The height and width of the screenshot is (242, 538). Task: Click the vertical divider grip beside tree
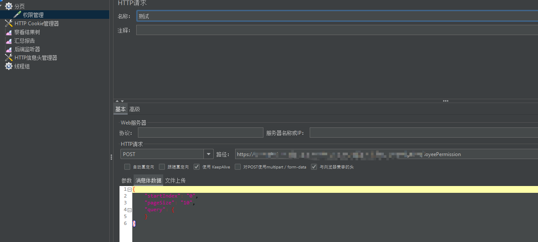point(111,157)
